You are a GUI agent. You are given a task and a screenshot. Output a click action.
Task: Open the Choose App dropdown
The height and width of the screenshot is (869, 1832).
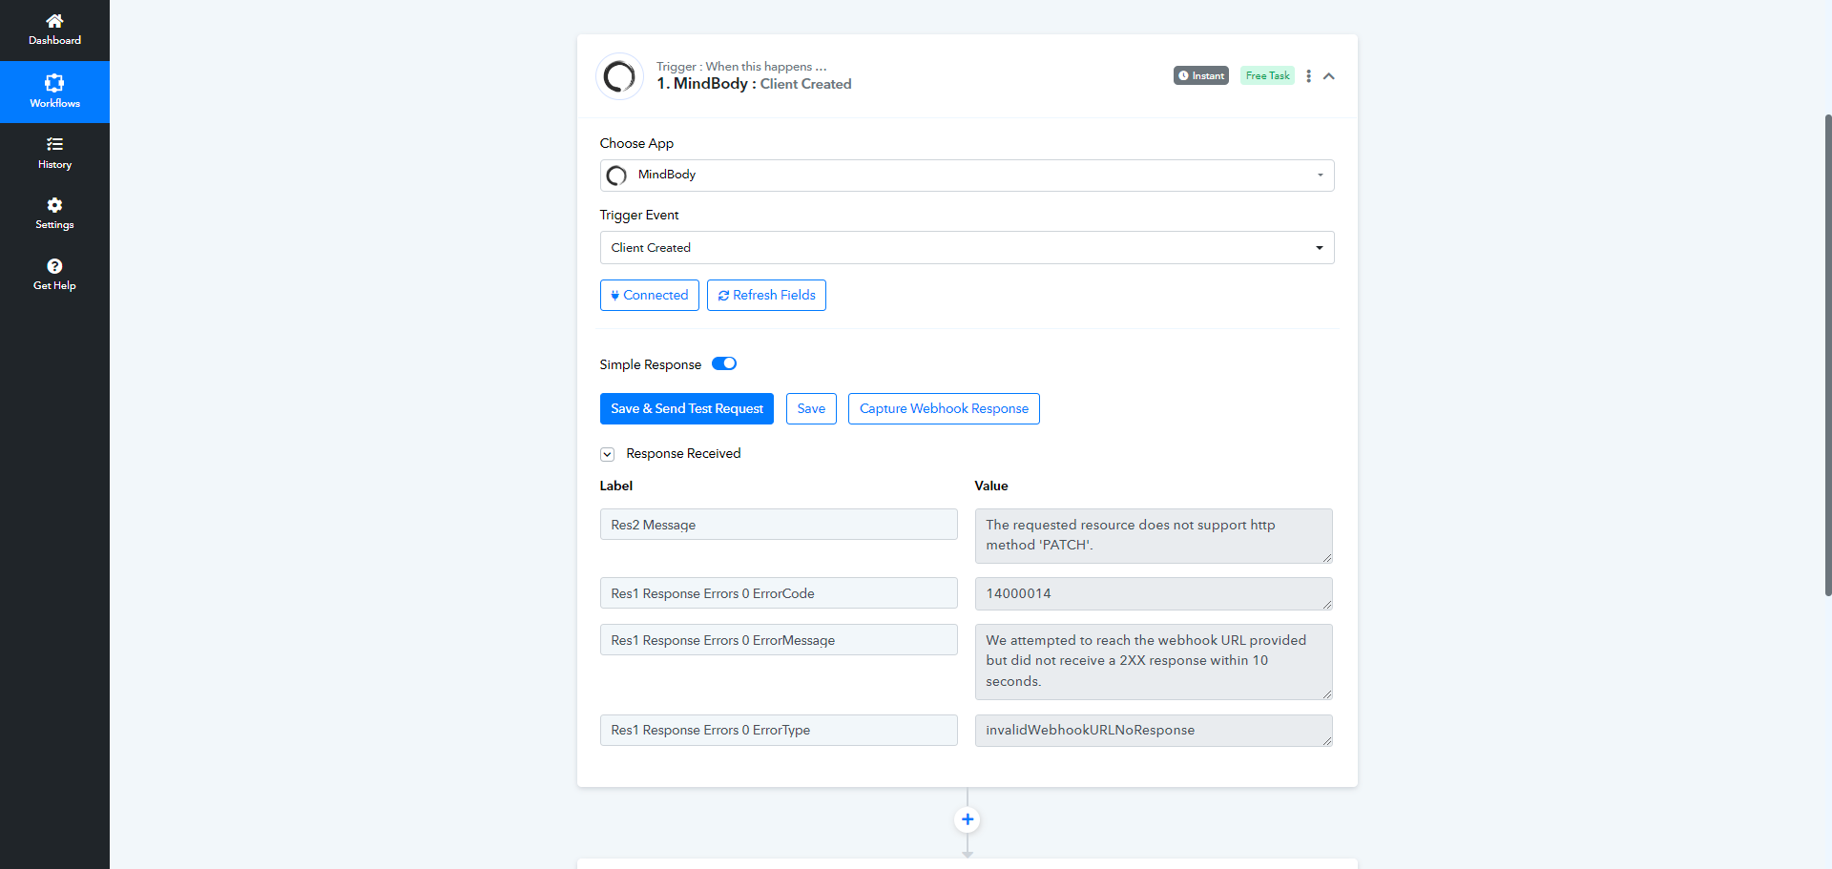pos(967,176)
